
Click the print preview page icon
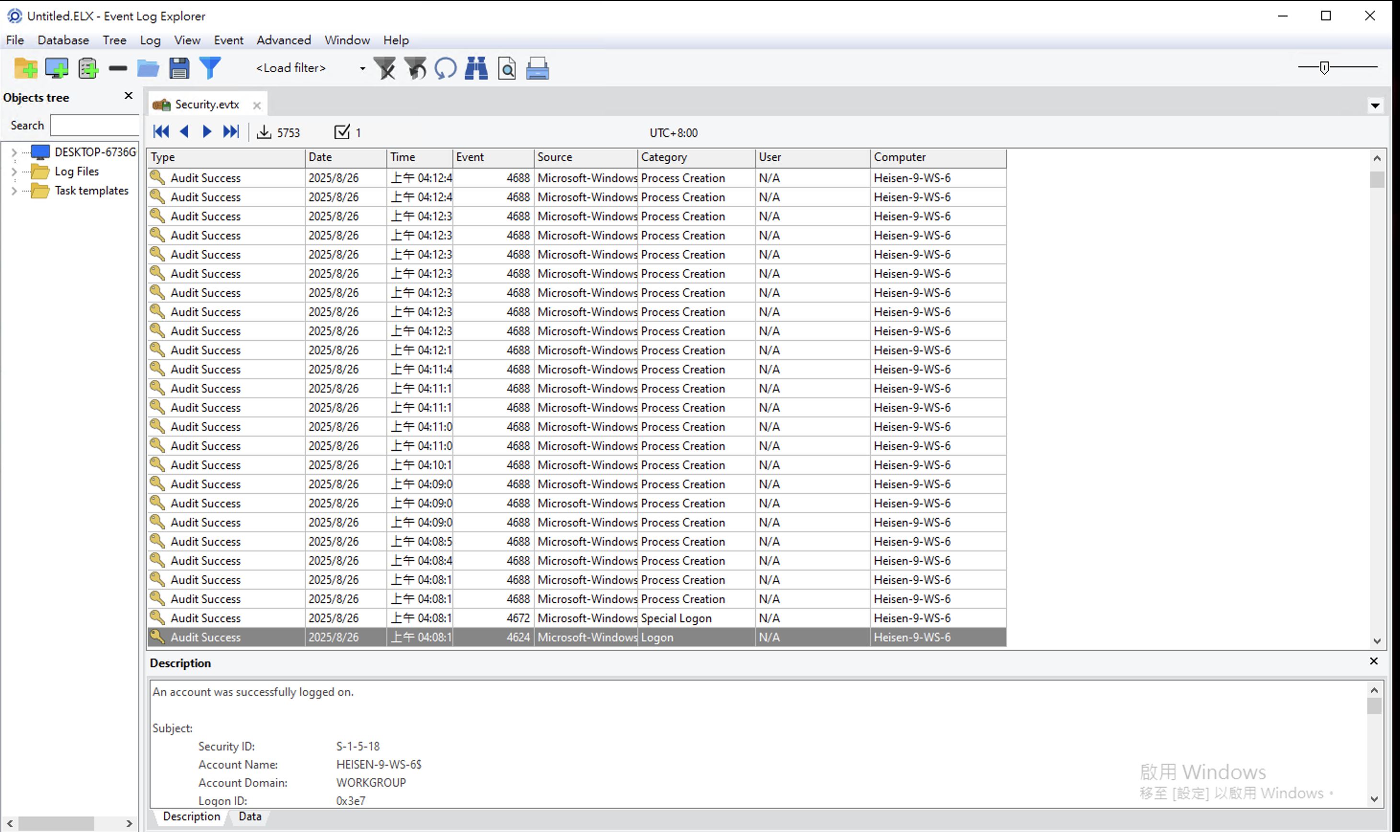point(507,68)
